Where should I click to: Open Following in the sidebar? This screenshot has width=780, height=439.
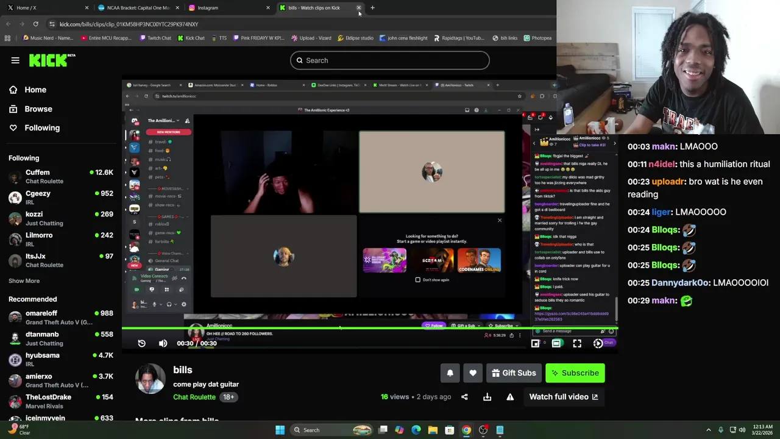(34, 127)
